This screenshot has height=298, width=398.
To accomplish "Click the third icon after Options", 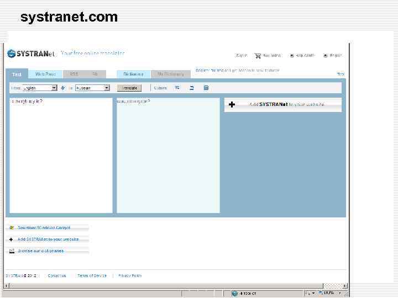I will click(x=206, y=88).
